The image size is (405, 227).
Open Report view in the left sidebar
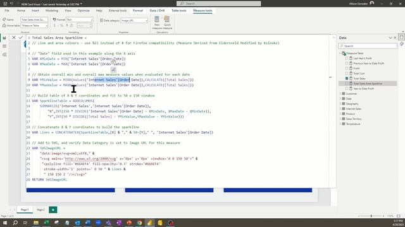(x=4, y=38)
